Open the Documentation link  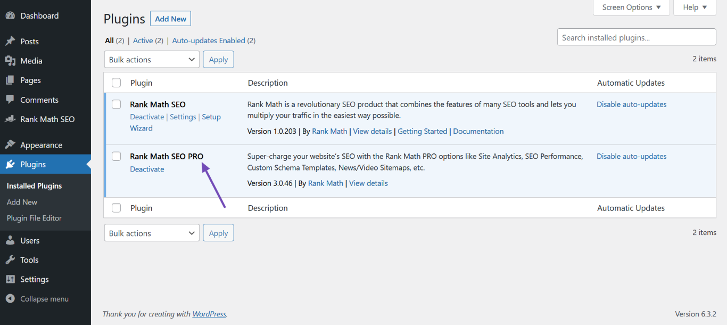[478, 131]
